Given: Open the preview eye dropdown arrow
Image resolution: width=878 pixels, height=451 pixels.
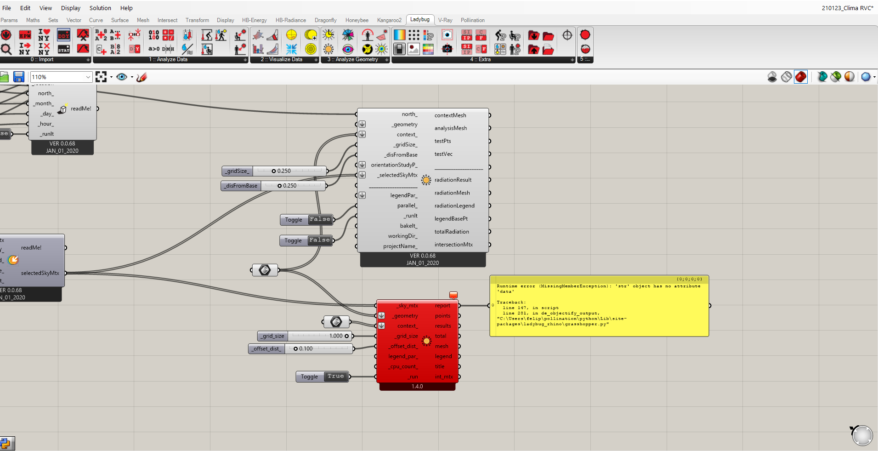Looking at the screenshot, I should pos(132,77).
